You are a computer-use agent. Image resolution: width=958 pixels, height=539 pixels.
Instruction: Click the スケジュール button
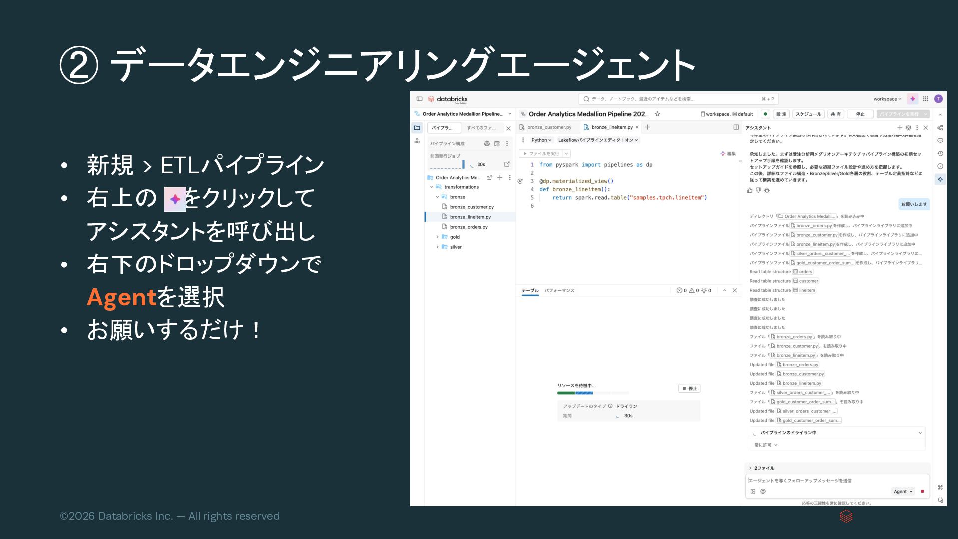808,114
